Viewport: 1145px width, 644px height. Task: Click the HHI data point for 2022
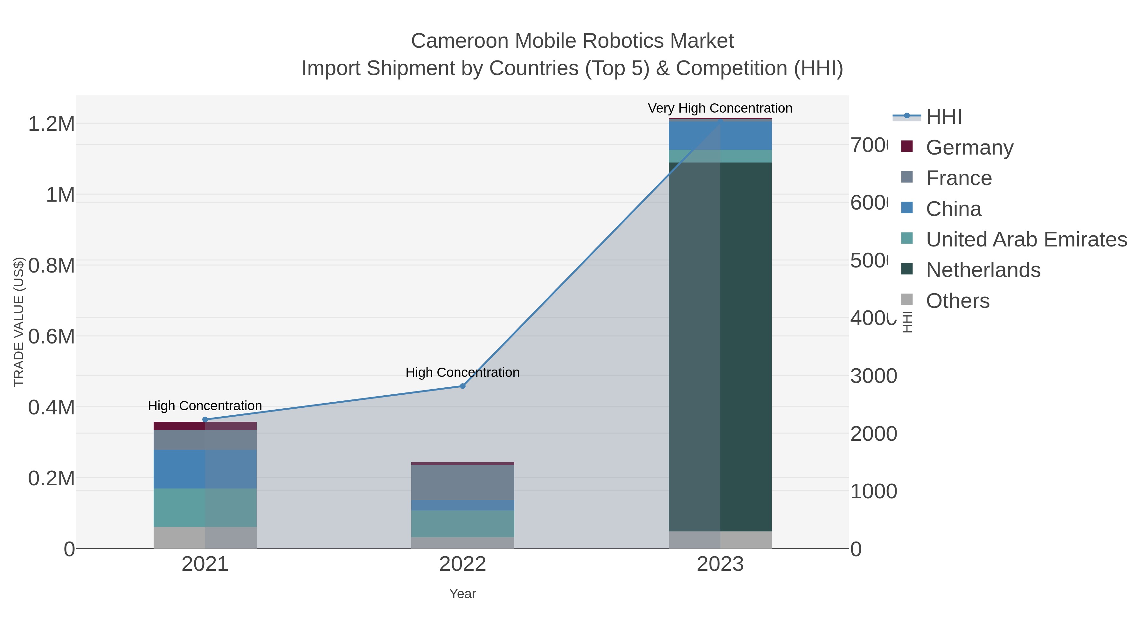(463, 386)
